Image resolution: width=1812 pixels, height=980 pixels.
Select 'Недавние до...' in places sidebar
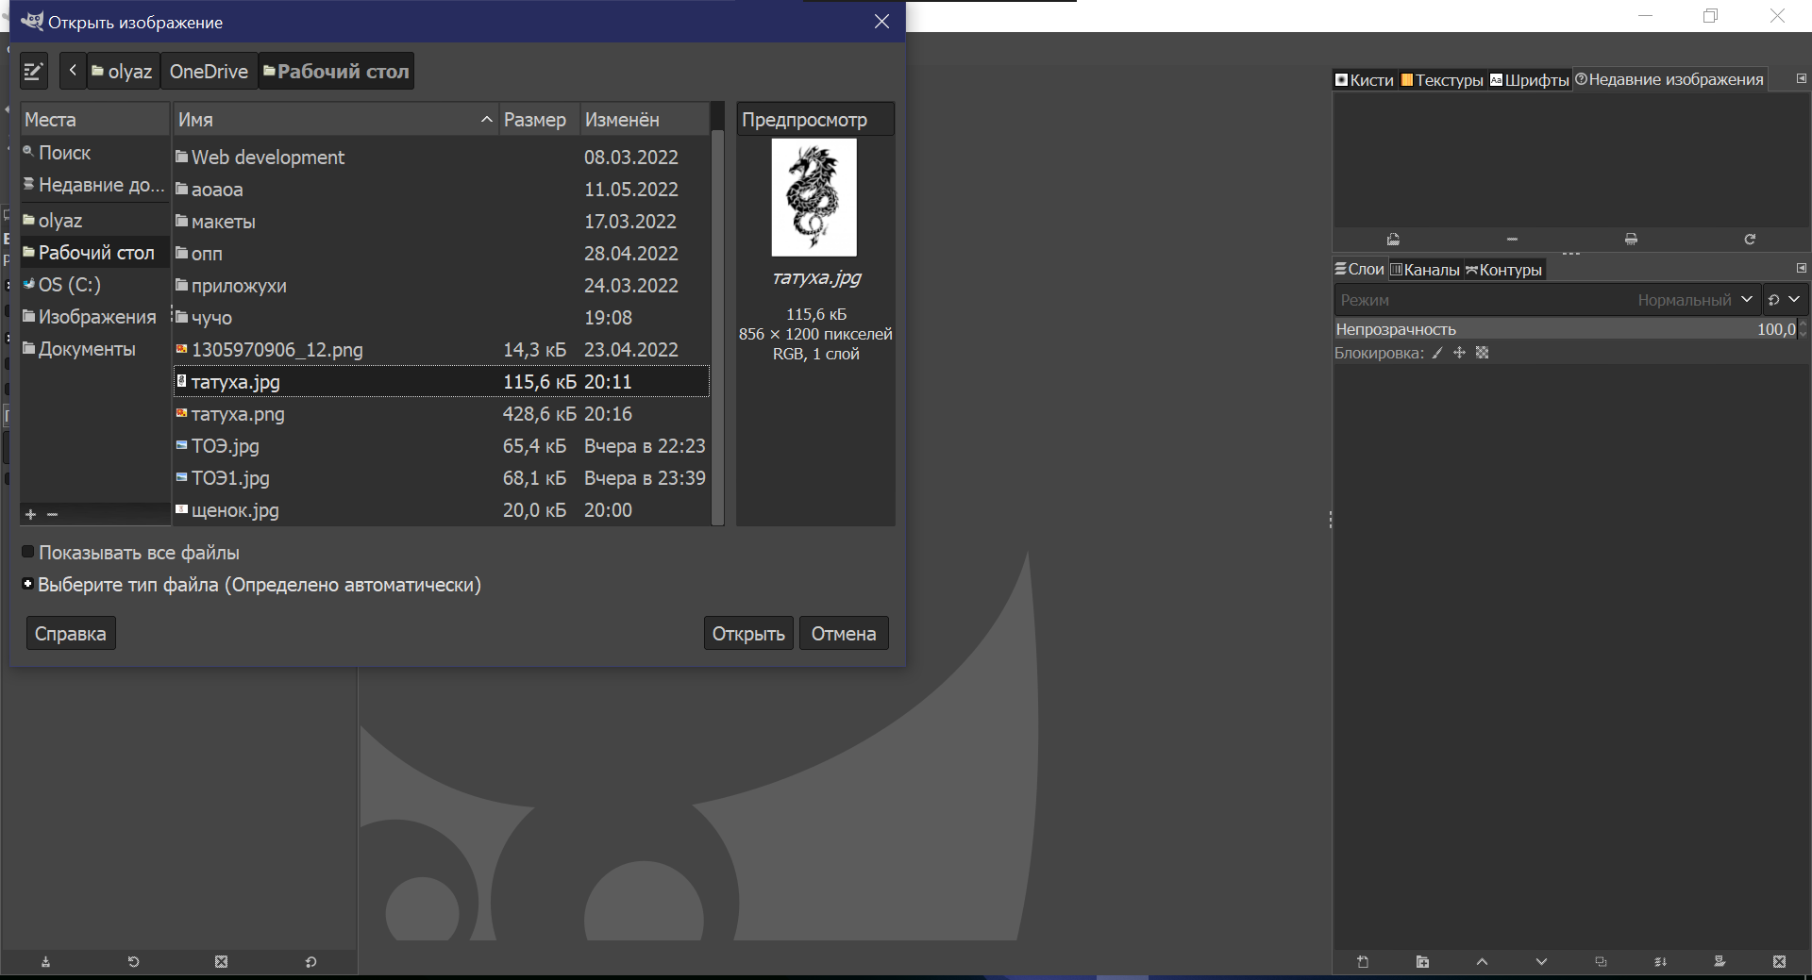pyautogui.click(x=94, y=185)
